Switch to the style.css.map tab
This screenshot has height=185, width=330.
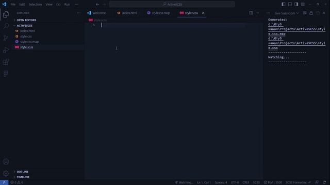point(161,13)
